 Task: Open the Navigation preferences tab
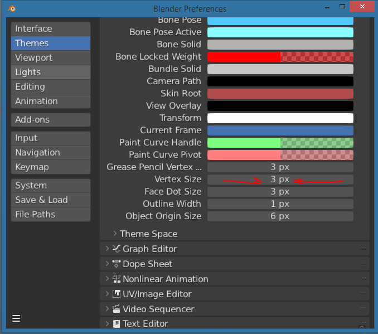(51, 152)
